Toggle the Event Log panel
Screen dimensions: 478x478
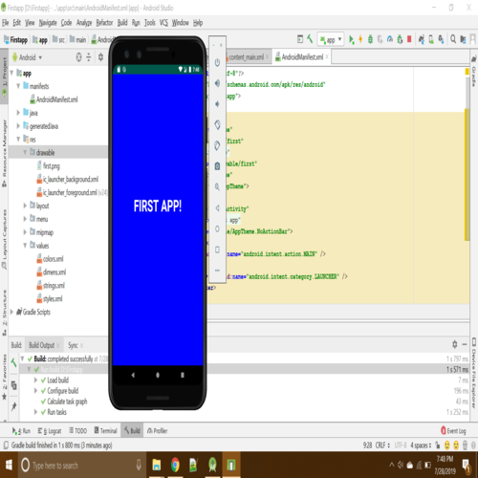pos(453,431)
